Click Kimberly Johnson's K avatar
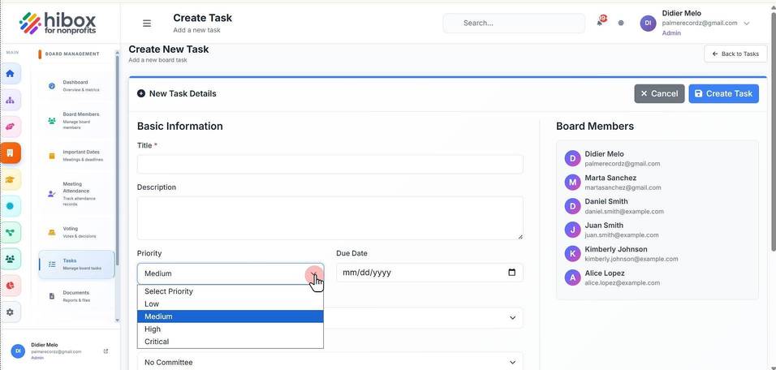The image size is (776, 370). [x=572, y=254]
